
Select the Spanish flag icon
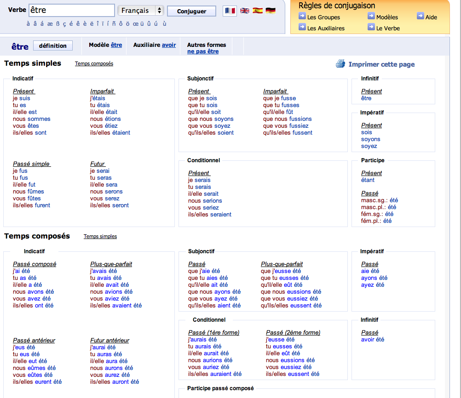[258, 11]
